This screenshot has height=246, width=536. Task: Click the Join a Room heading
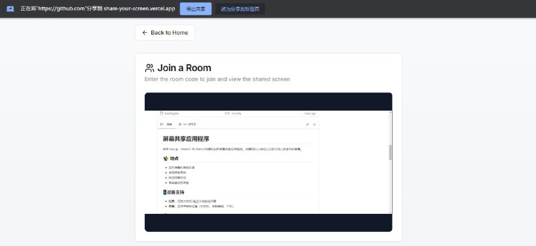tap(184, 68)
